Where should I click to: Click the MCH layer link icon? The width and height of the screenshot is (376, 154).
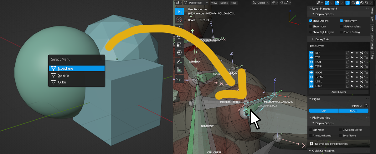(x=348, y=62)
